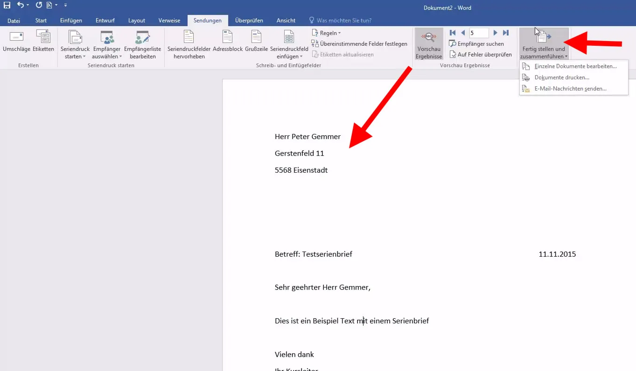Repeat the last action icon

[x=39, y=5]
